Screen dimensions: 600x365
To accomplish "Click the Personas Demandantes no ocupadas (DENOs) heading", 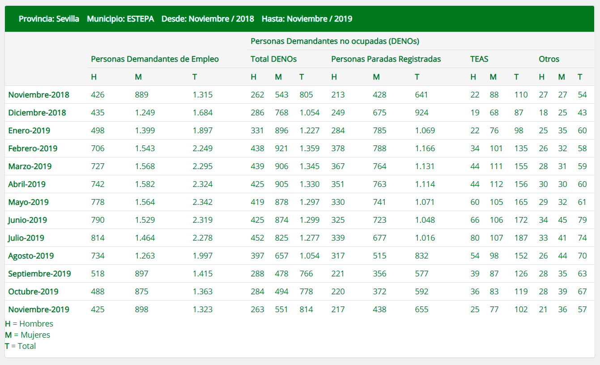I will click(x=335, y=41).
